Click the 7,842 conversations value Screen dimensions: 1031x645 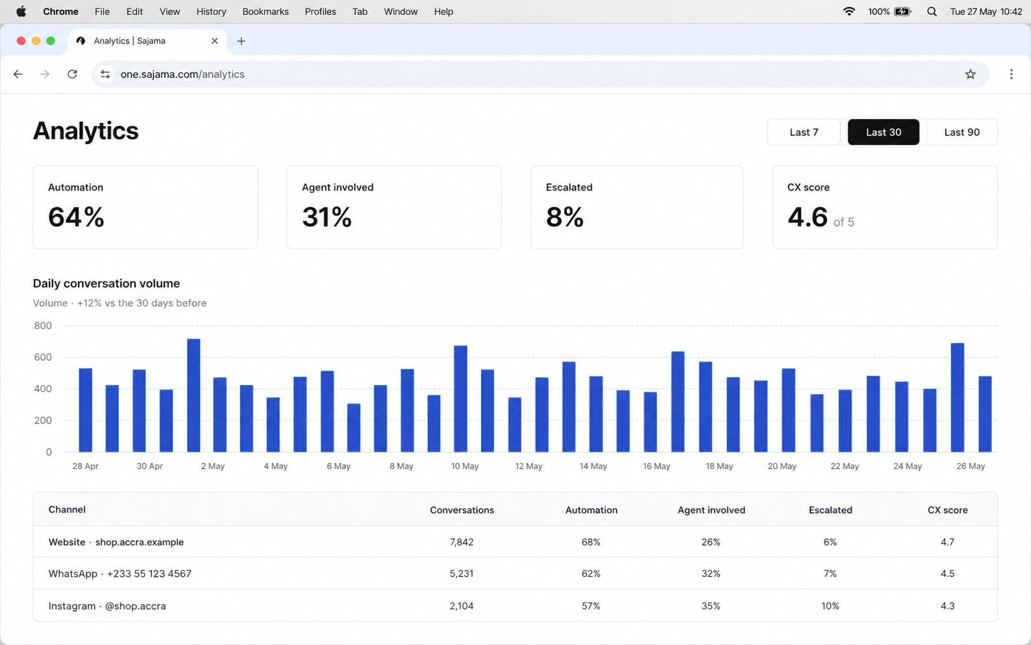462,542
